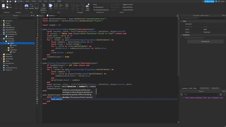Switch to the Tag Explorer tab
Viewport: 226px width, 127px height.
(x=215, y=88)
